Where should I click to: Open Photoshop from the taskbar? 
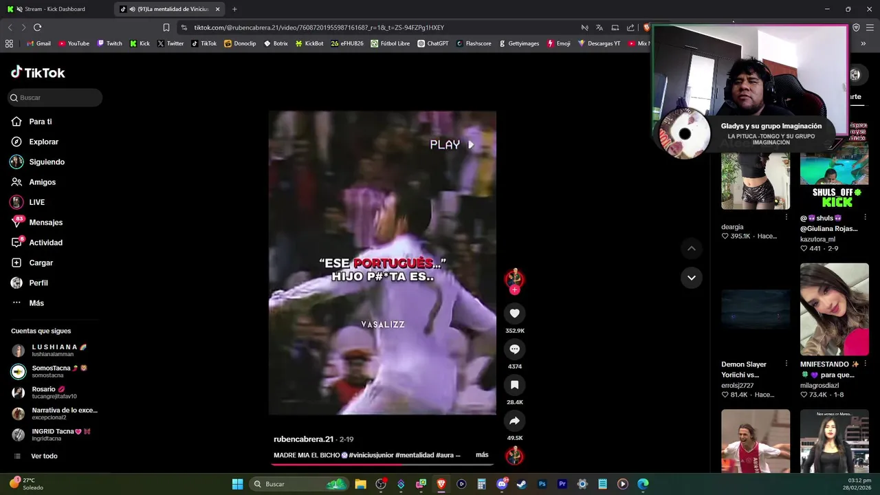542,484
